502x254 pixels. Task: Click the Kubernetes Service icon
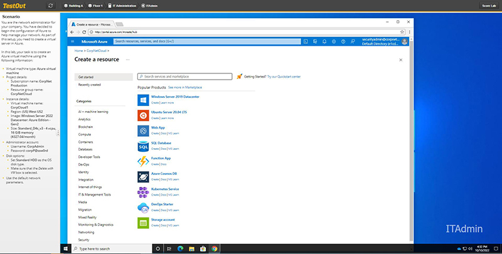[143, 193]
